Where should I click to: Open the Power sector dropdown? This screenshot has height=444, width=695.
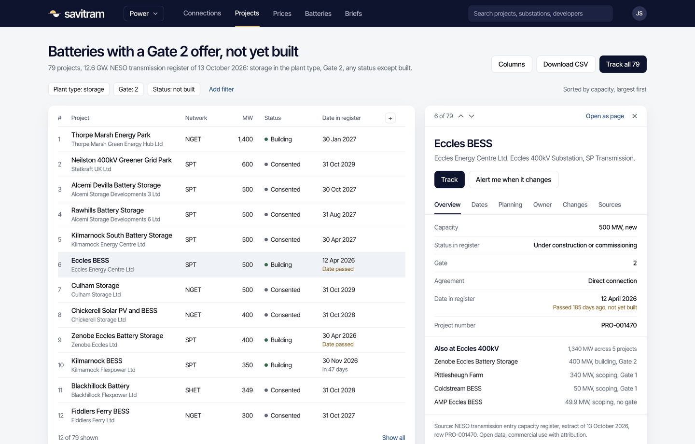(x=144, y=14)
